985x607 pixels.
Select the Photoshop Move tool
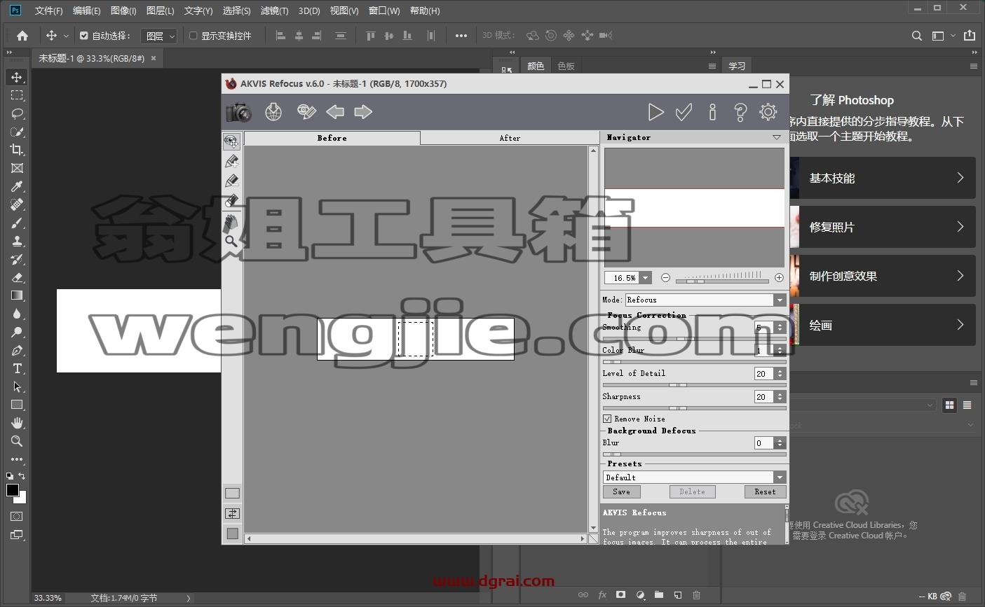coord(17,77)
